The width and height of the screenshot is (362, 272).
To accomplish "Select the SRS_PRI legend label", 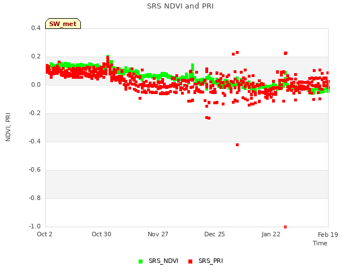I will 210,261.
